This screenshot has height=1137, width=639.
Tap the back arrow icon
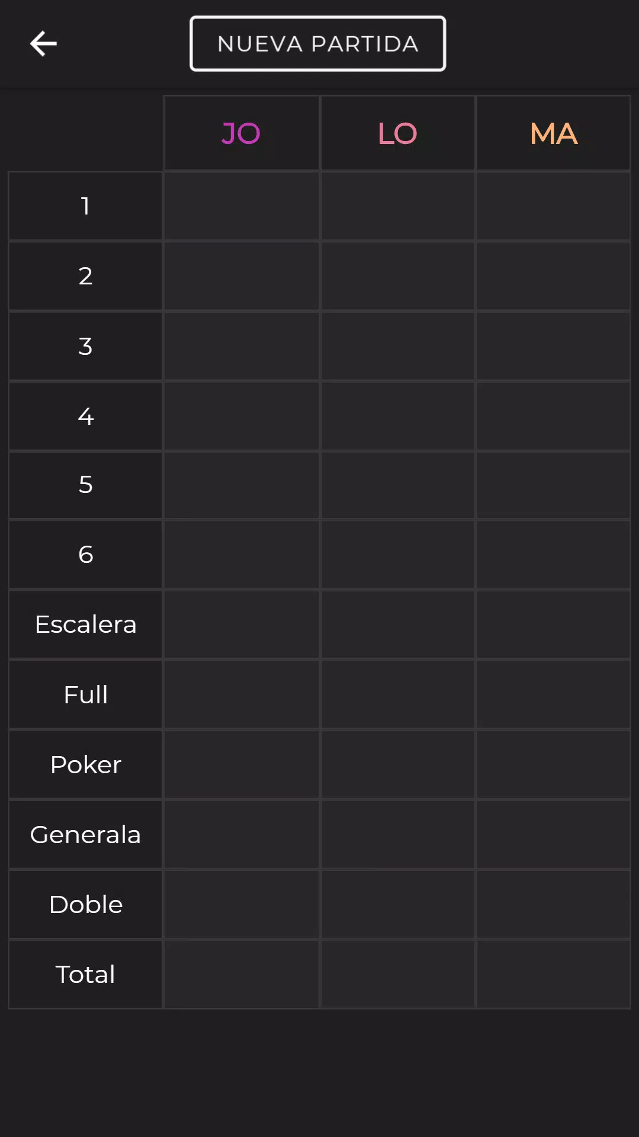(x=43, y=44)
